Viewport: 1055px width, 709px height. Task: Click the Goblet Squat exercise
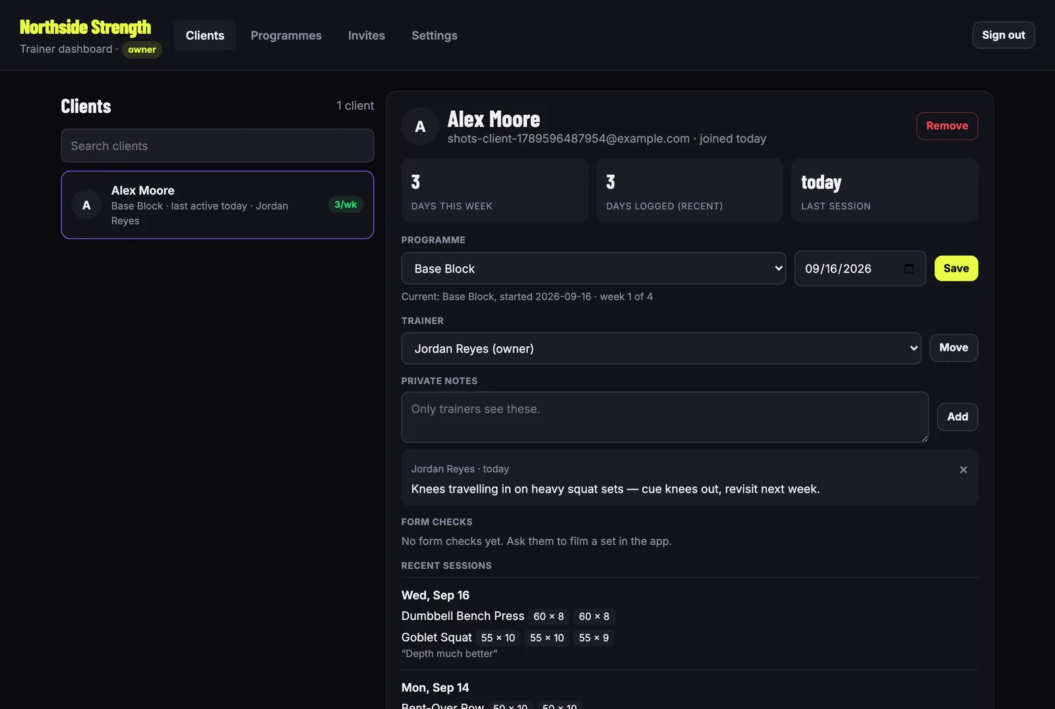437,637
